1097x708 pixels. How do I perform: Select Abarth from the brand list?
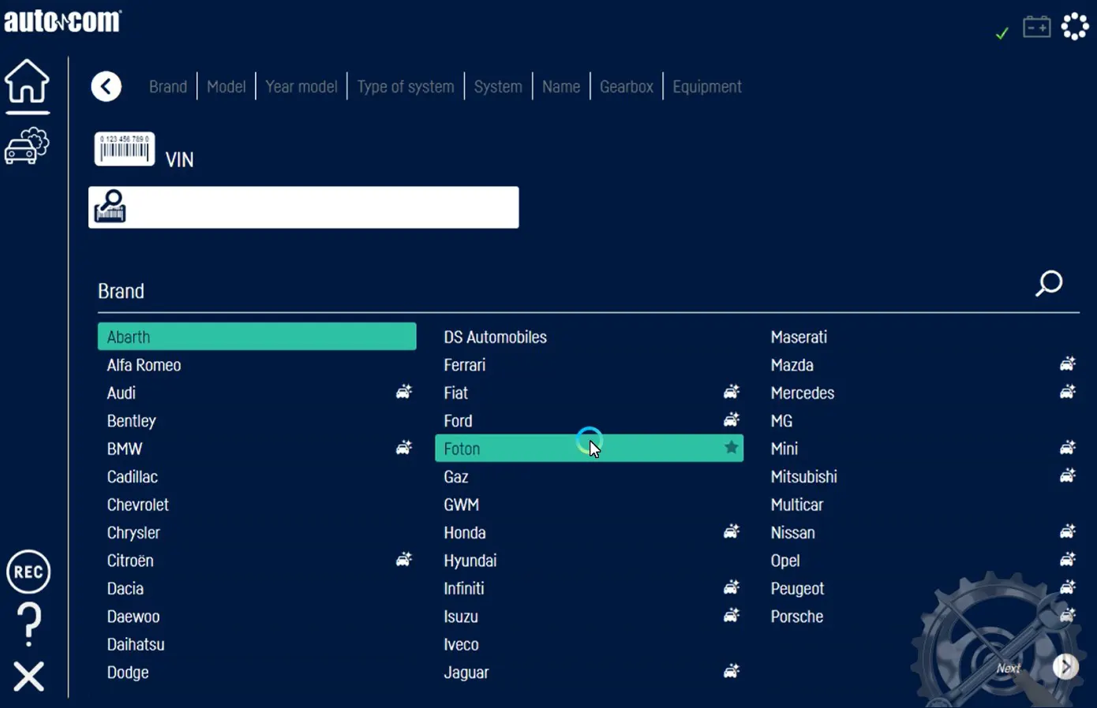256,337
